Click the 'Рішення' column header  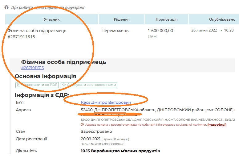(122, 19)
